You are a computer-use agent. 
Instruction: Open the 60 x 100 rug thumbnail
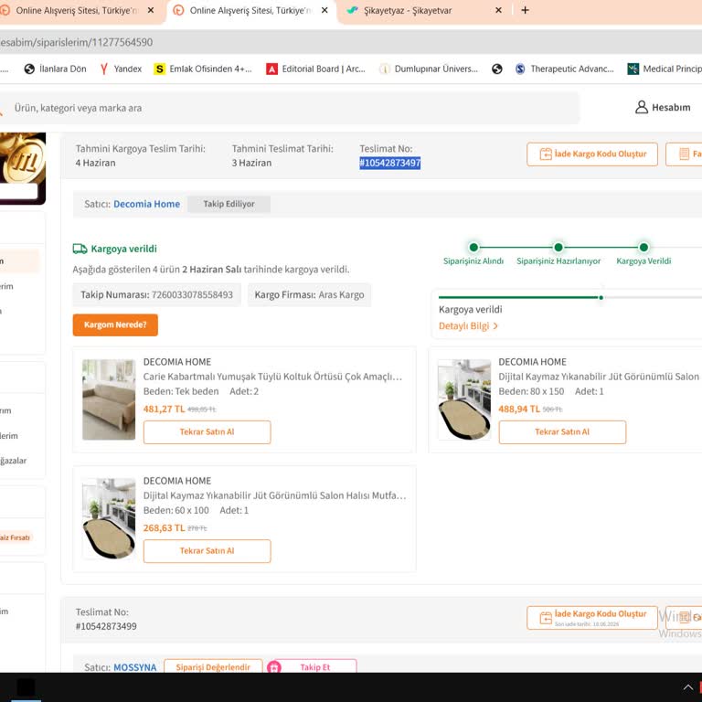pyautogui.click(x=109, y=518)
